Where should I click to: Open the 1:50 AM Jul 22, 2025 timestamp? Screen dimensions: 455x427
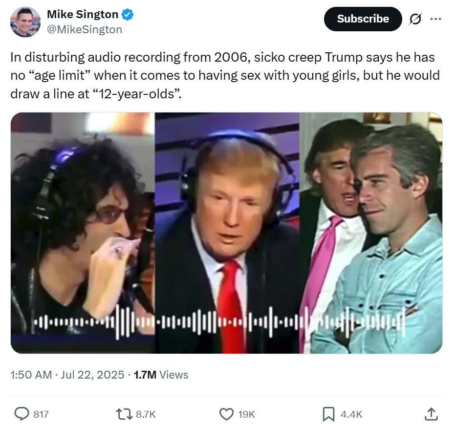tap(67, 375)
